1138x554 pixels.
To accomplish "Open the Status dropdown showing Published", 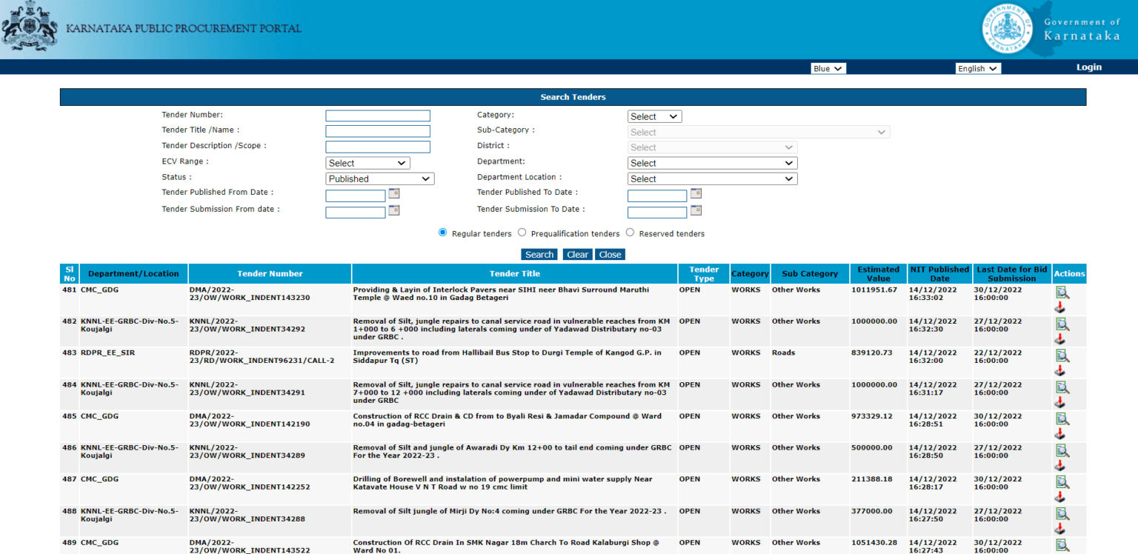I will [379, 178].
